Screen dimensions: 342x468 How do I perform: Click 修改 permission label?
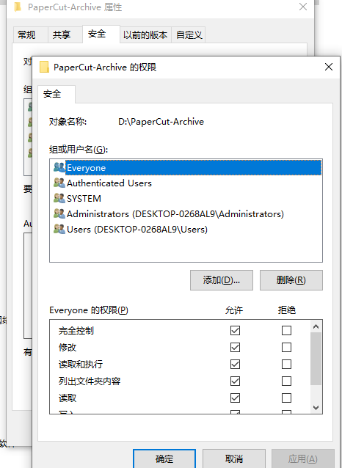coord(68,348)
